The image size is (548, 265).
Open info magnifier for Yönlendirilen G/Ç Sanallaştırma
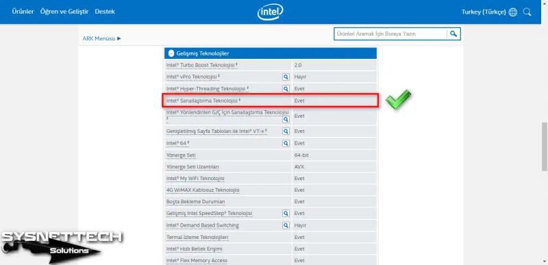click(x=286, y=119)
